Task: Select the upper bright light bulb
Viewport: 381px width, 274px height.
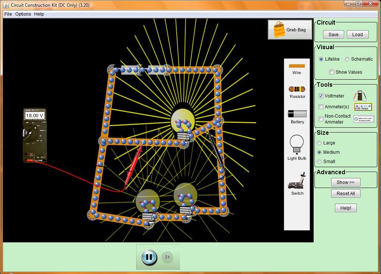Action: [183, 124]
